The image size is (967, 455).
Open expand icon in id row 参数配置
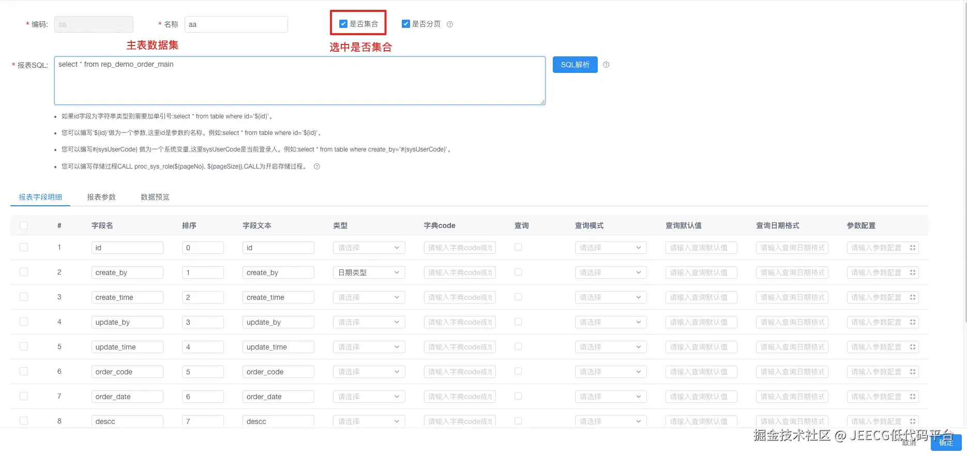[x=913, y=248]
